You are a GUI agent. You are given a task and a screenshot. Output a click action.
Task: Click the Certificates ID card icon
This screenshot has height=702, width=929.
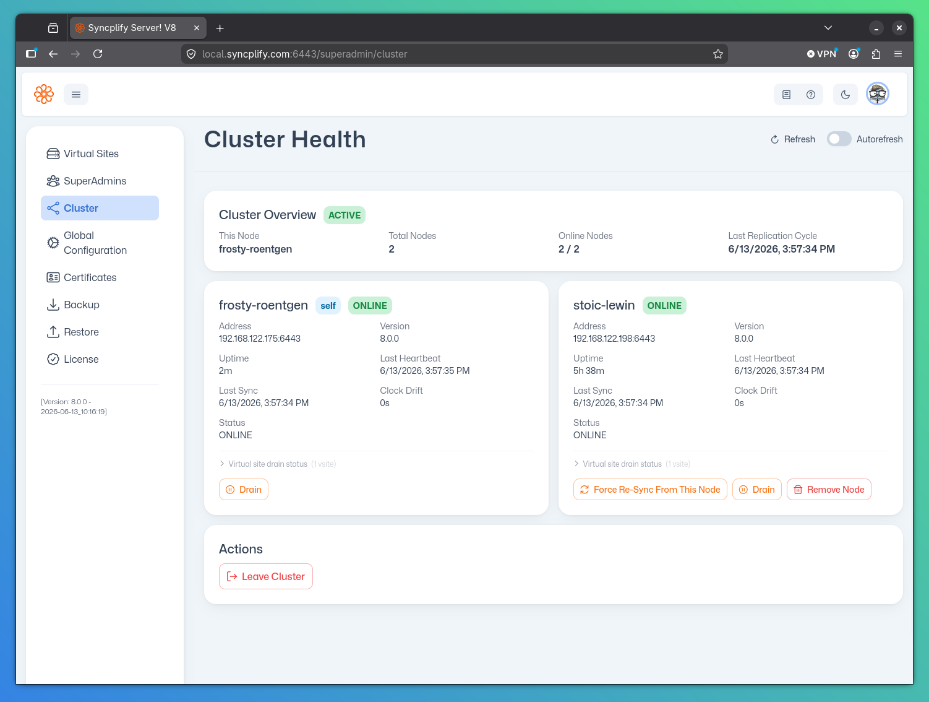(53, 277)
